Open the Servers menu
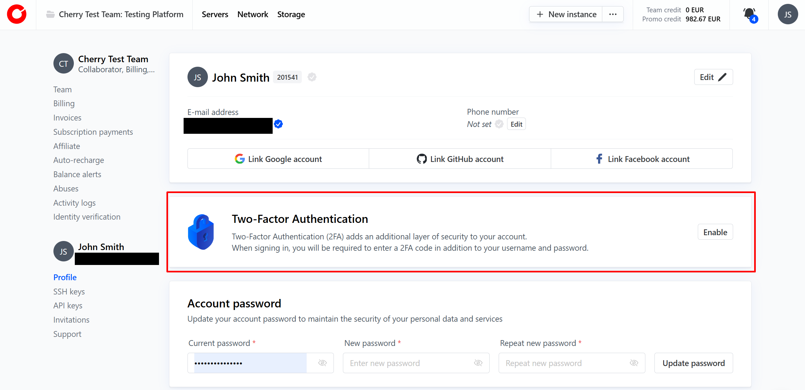The height and width of the screenshot is (390, 805). tap(215, 14)
